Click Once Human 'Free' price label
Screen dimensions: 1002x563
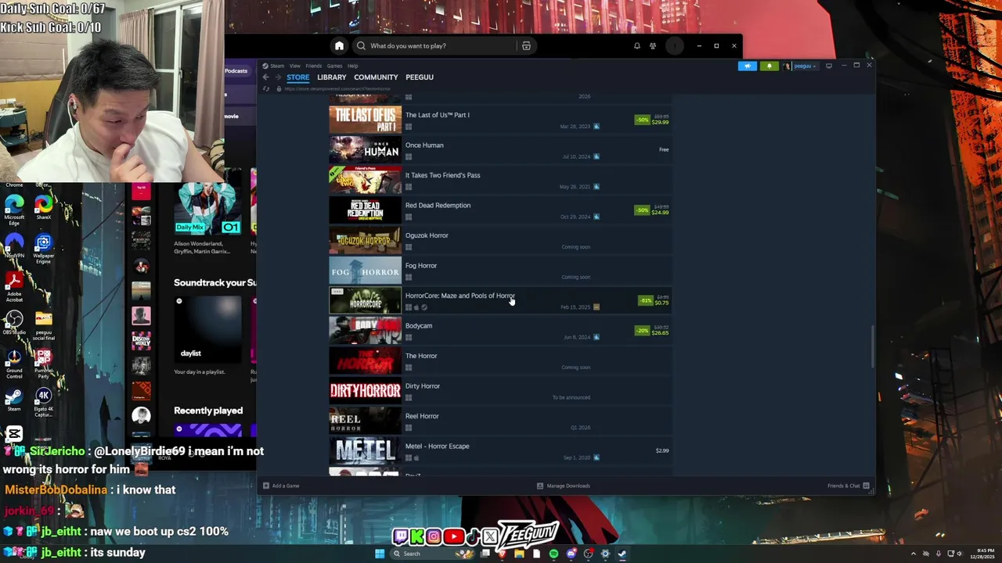click(x=664, y=149)
